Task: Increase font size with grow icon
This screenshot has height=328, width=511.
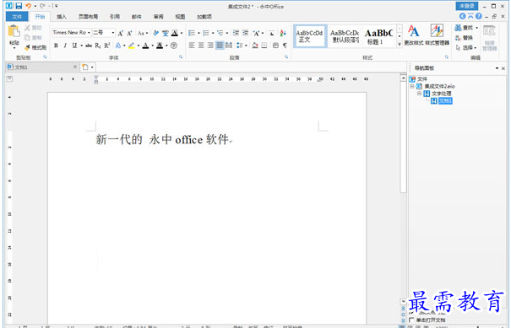Action: (121, 33)
